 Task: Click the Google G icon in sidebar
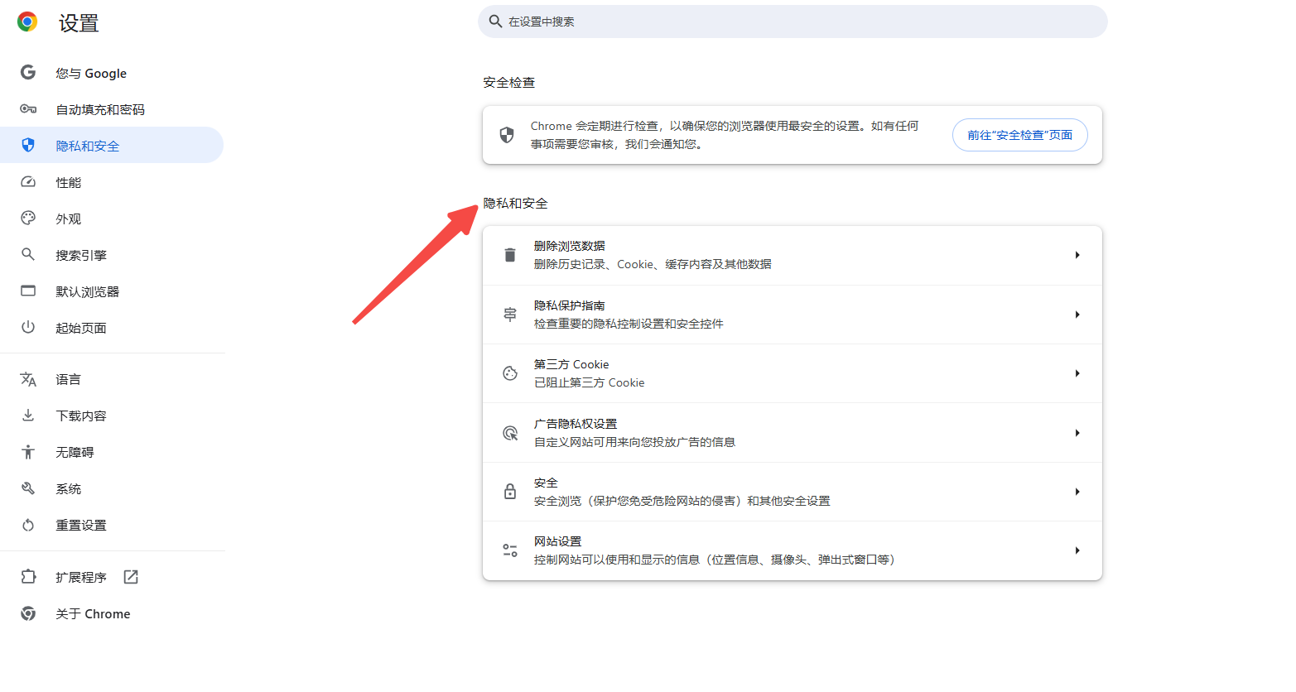28,73
